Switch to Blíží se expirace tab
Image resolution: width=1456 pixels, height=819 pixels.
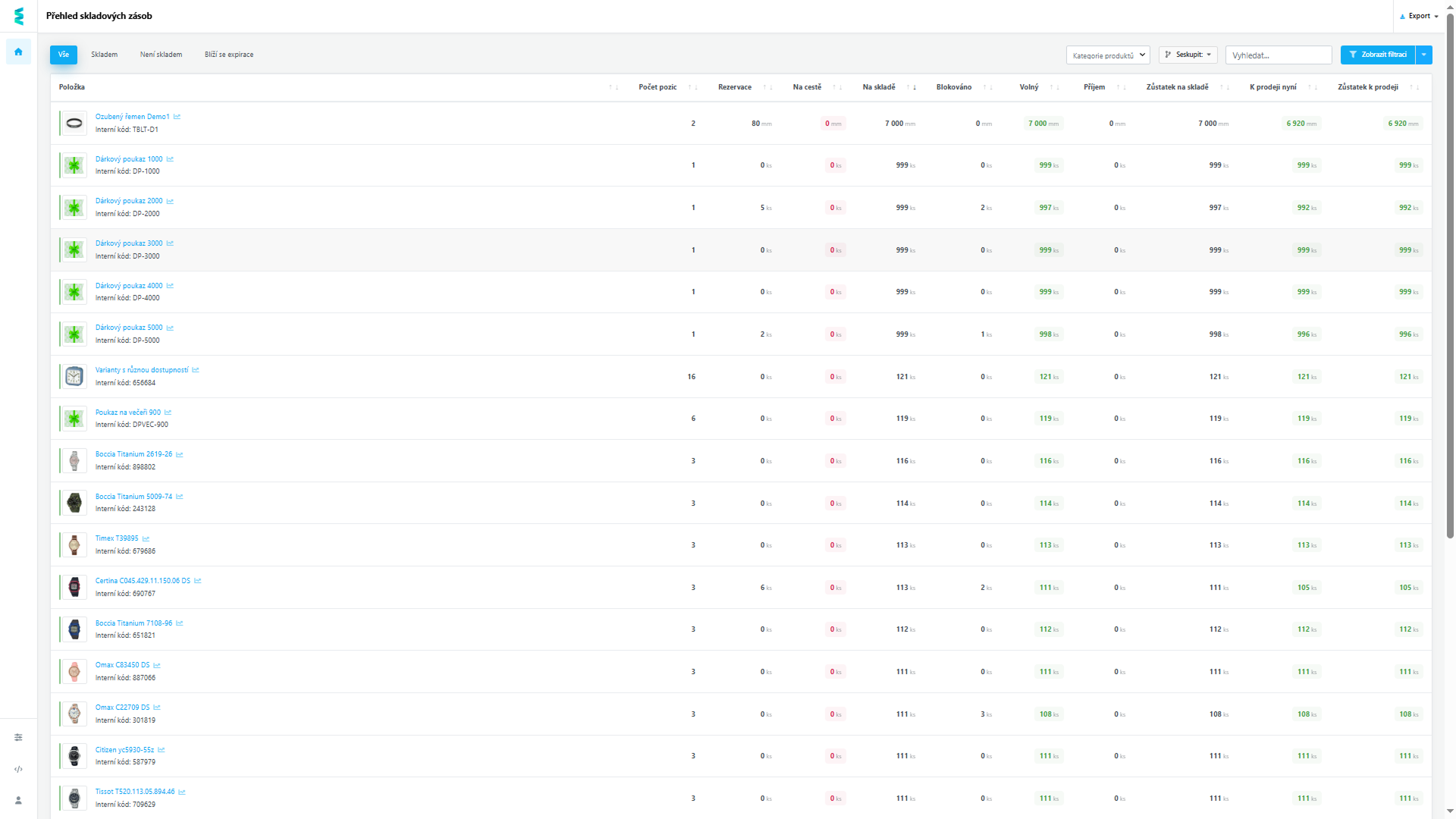(x=229, y=55)
